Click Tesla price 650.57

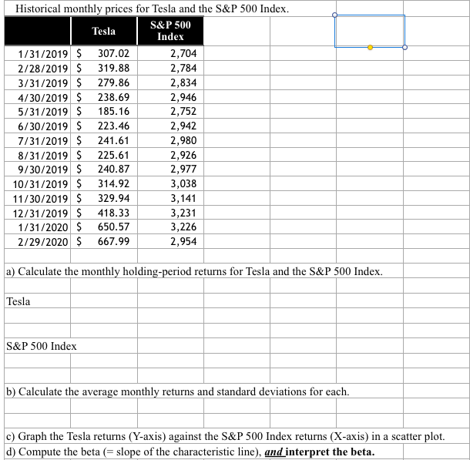pyautogui.click(x=104, y=227)
